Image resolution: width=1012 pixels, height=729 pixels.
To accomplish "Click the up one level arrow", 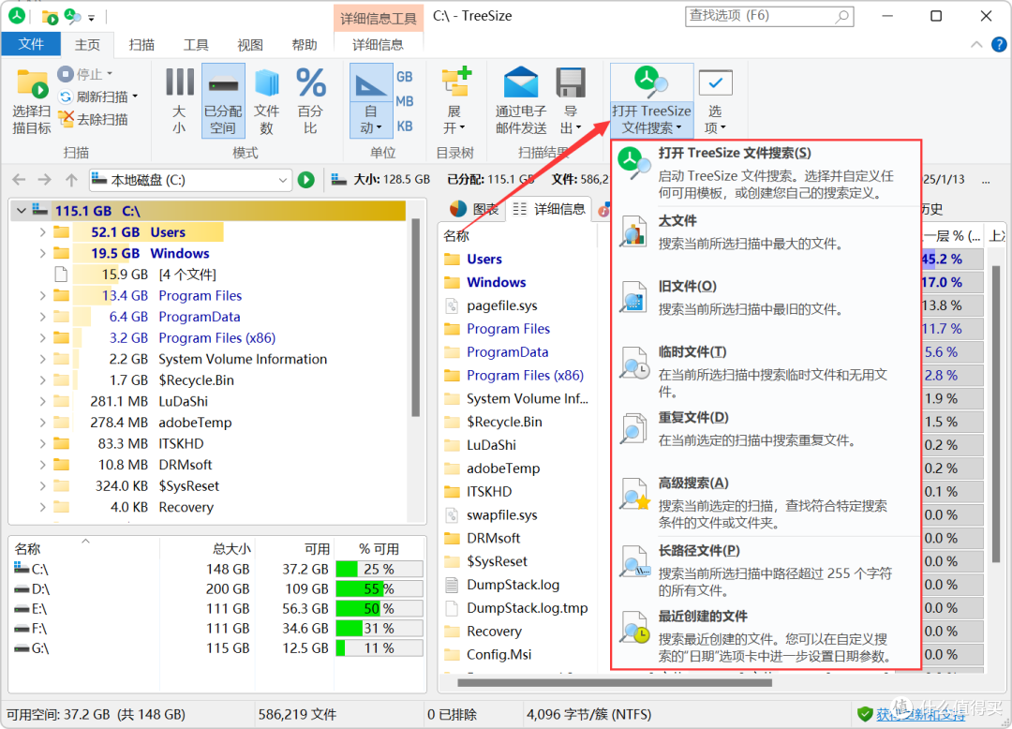I will 71,180.
